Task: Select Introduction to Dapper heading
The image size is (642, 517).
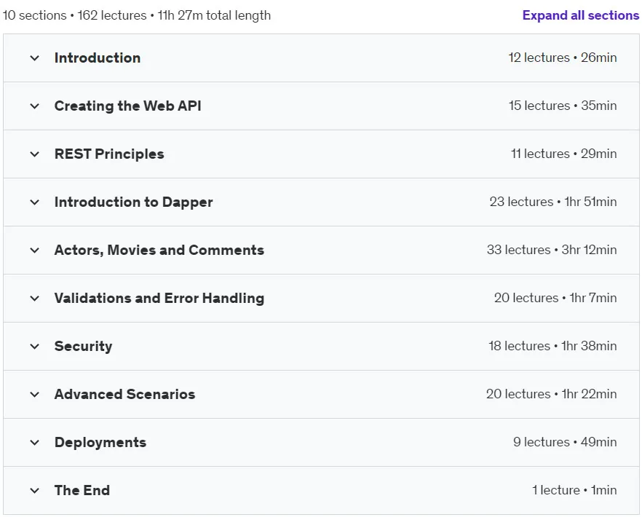Action: pos(133,202)
